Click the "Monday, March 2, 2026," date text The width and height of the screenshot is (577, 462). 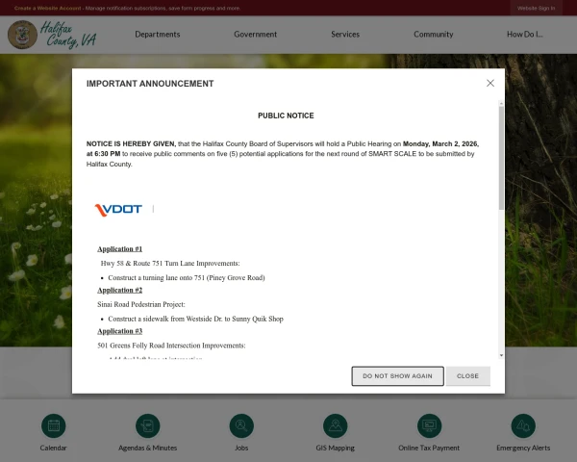[x=440, y=144]
